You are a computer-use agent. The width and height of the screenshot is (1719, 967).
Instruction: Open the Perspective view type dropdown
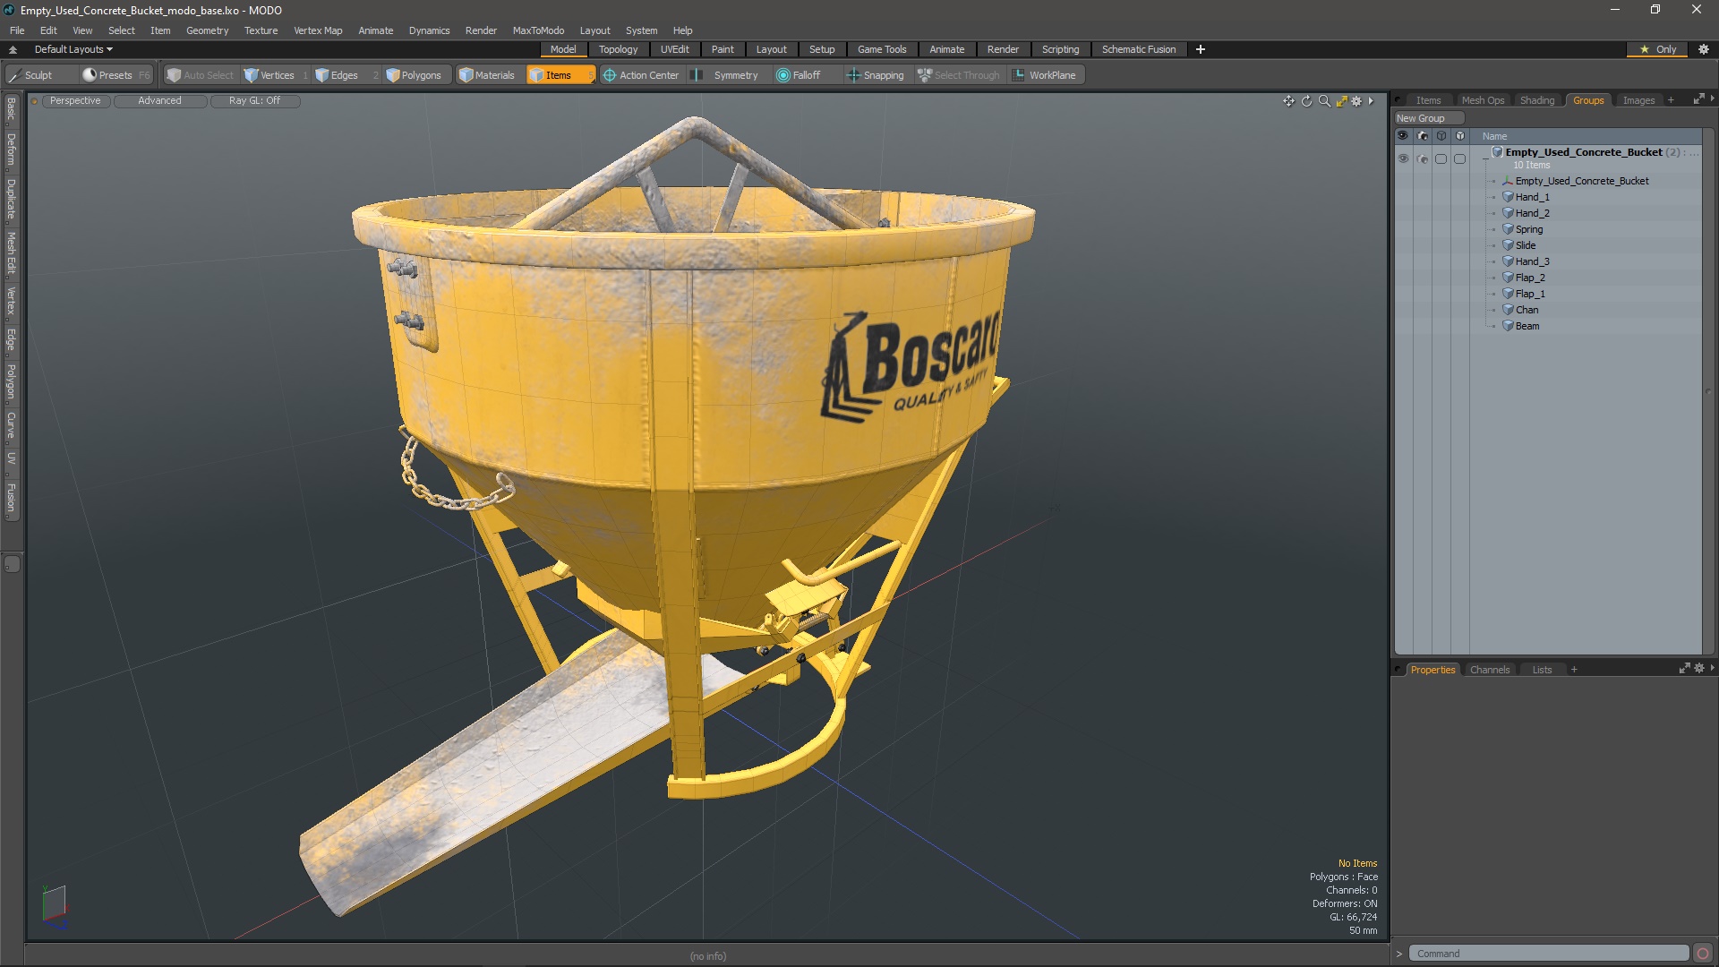click(75, 100)
